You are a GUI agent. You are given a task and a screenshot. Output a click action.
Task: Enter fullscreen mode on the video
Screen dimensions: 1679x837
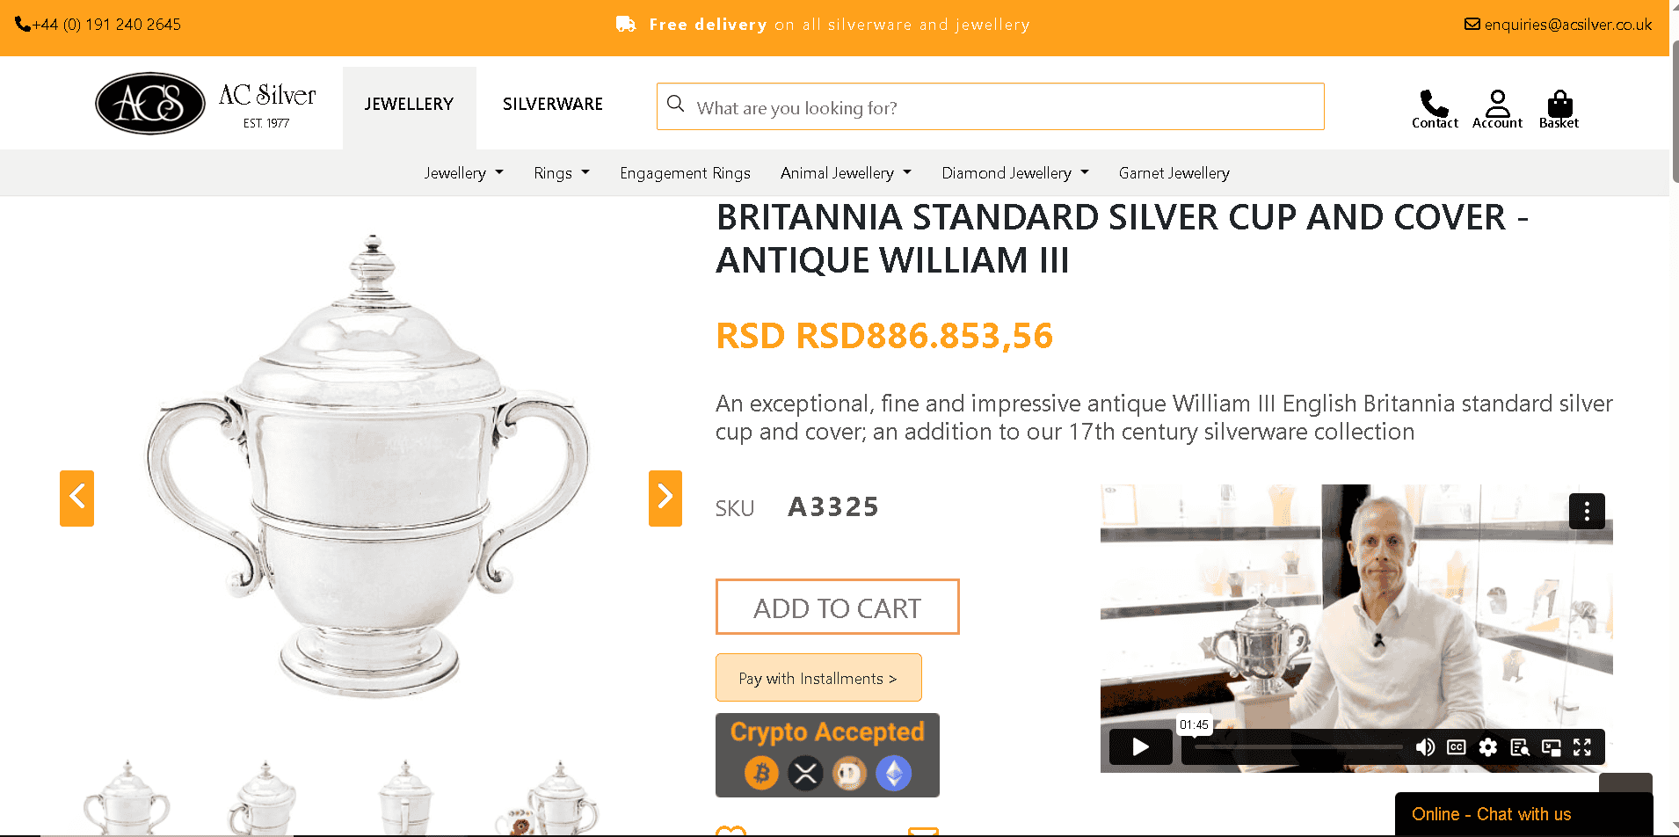tap(1582, 747)
